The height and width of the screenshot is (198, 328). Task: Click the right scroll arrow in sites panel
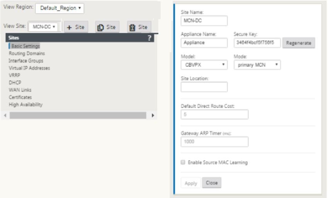point(153,115)
